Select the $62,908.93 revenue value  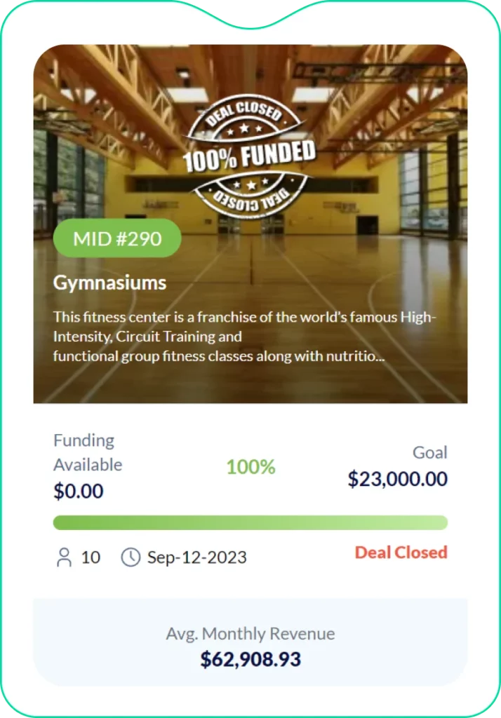250,660
